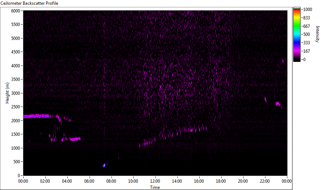321x190 pixels.
Task: Select the 1000 intensity scale label
Action: pos(307,10)
